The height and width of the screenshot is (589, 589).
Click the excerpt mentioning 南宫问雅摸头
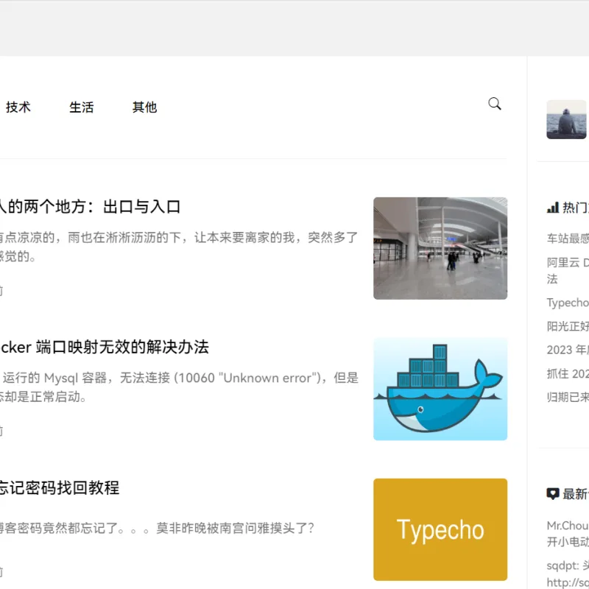(x=157, y=528)
